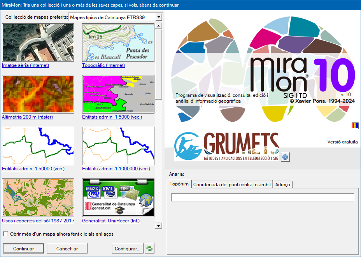
Task: Click the Anar a: label
Action: point(177,174)
